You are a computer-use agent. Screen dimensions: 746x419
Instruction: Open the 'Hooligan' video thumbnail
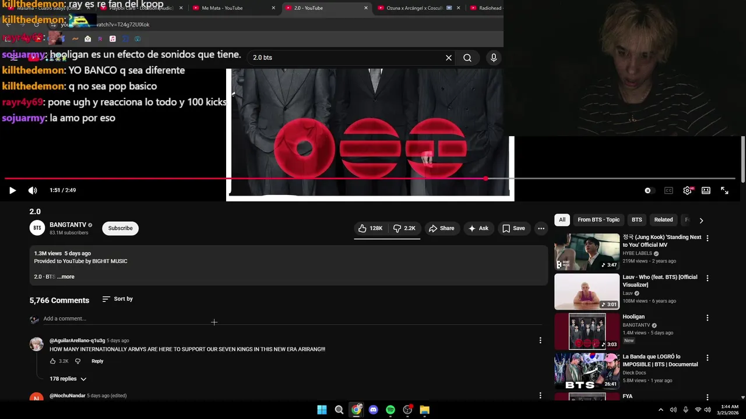pyautogui.click(x=587, y=332)
